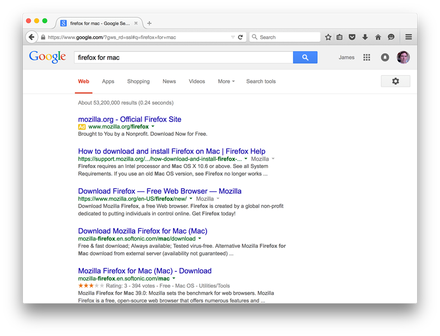Open Google notifications bell icon
This screenshot has width=440, height=336.
click(x=385, y=57)
